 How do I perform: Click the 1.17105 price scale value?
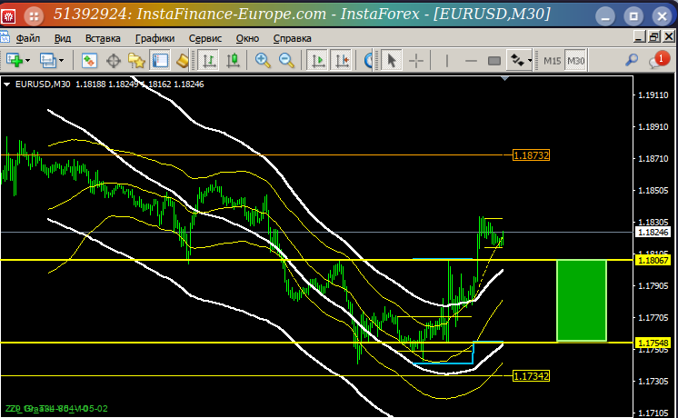(x=653, y=413)
